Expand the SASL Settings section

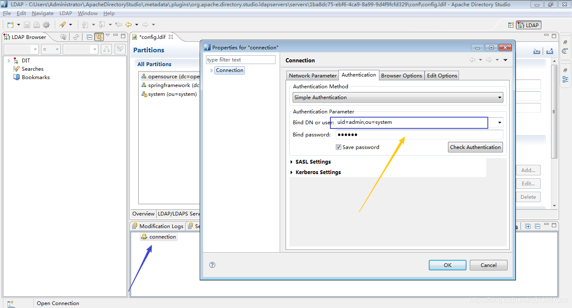tap(292, 162)
